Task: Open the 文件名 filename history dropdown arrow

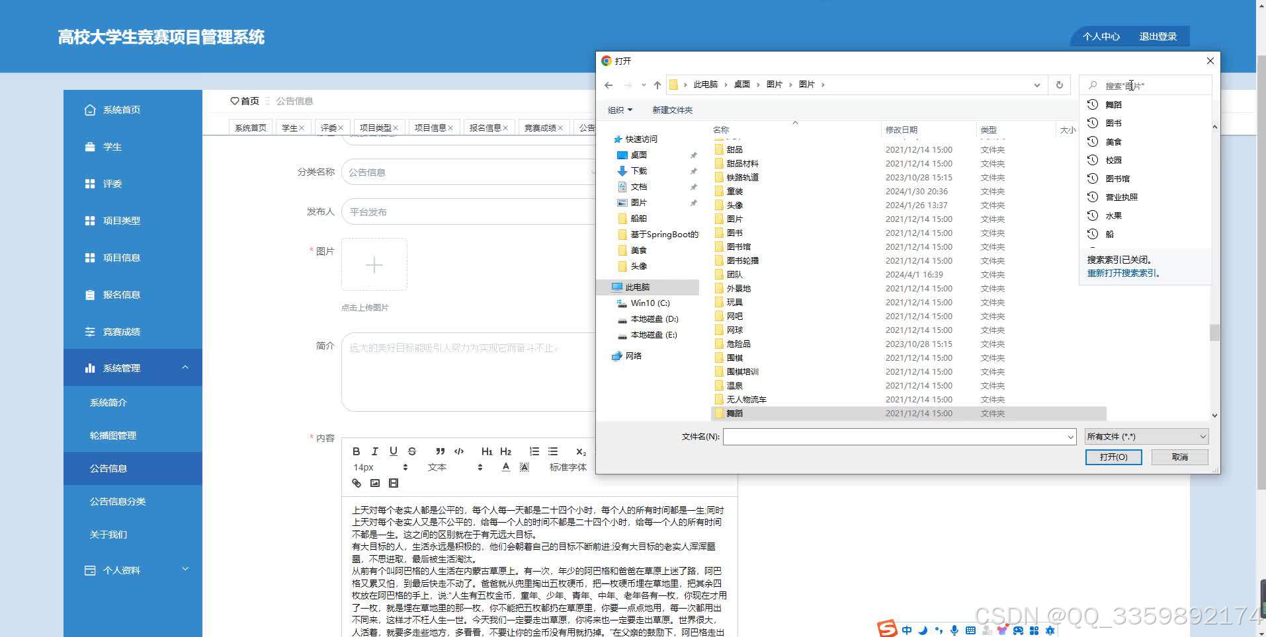Action: click(1070, 437)
